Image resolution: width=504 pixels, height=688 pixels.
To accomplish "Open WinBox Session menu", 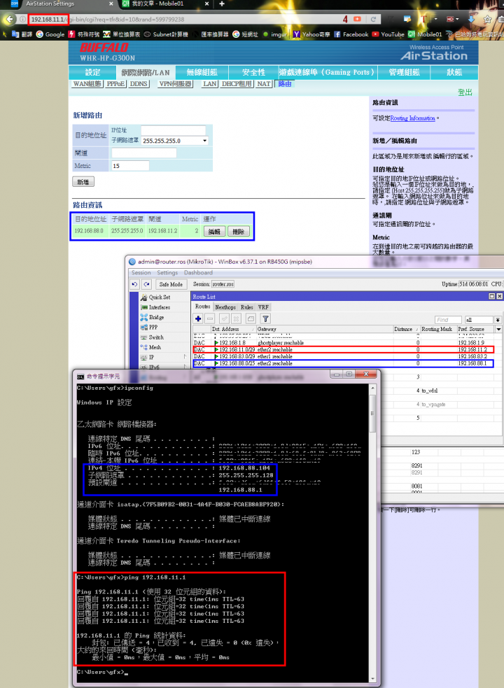I will click(x=141, y=272).
